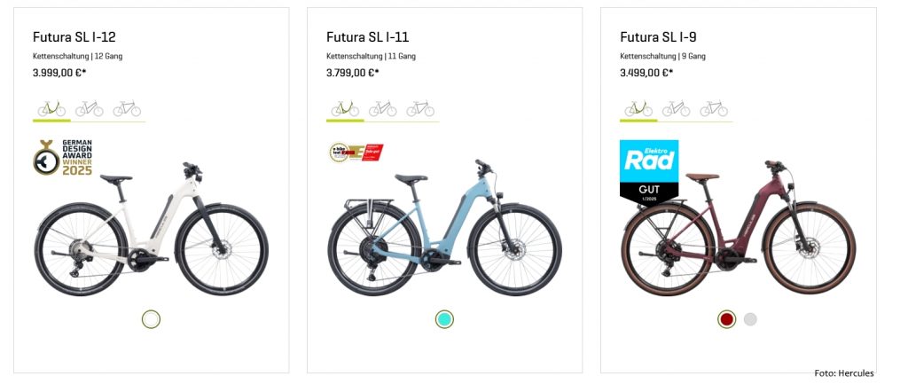This screenshot has width=908, height=384.
Task: Click the ElektroRad GUT test badge
Action: click(x=649, y=170)
